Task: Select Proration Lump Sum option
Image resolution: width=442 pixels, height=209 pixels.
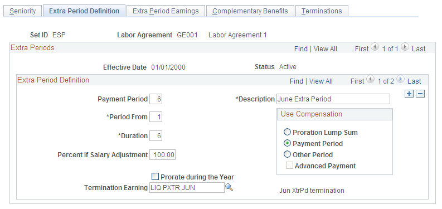Action: point(287,132)
